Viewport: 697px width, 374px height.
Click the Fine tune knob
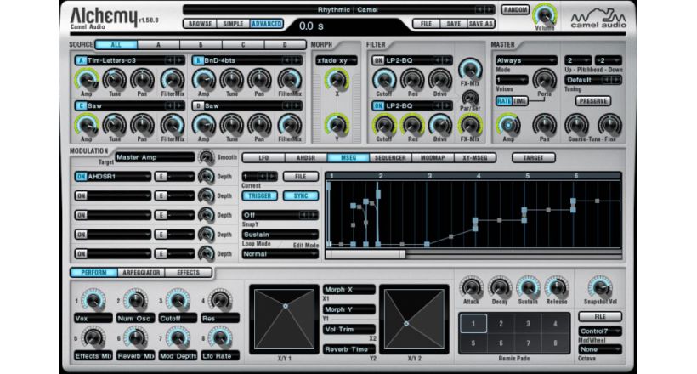coord(609,126)
